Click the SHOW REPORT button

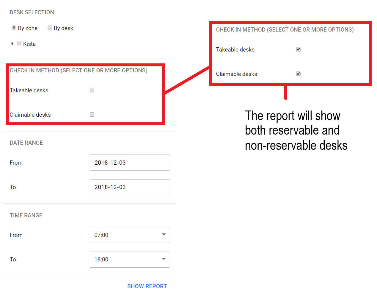pos(147,286)
